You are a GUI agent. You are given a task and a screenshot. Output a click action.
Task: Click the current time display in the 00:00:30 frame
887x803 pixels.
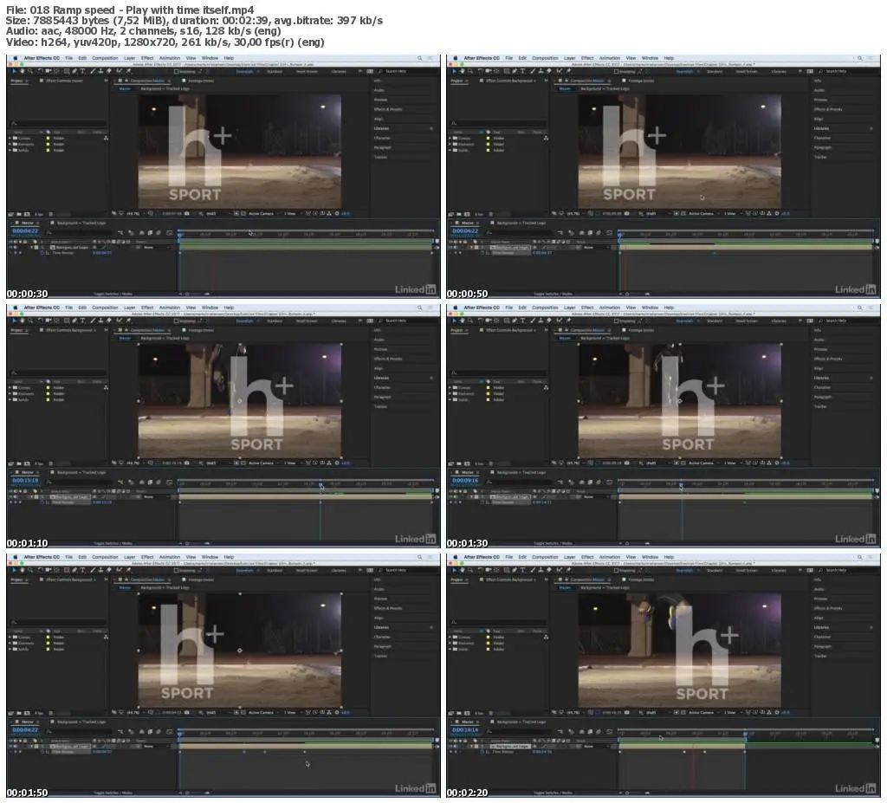[25, 231]
